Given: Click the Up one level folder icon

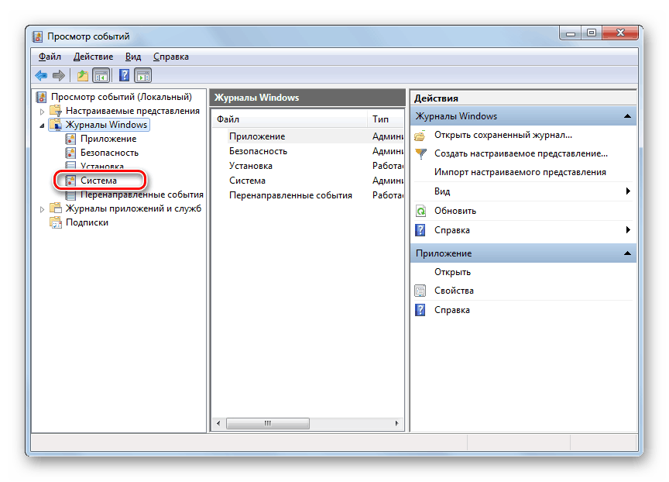Looking at the screenshot, I should point(82,76).
